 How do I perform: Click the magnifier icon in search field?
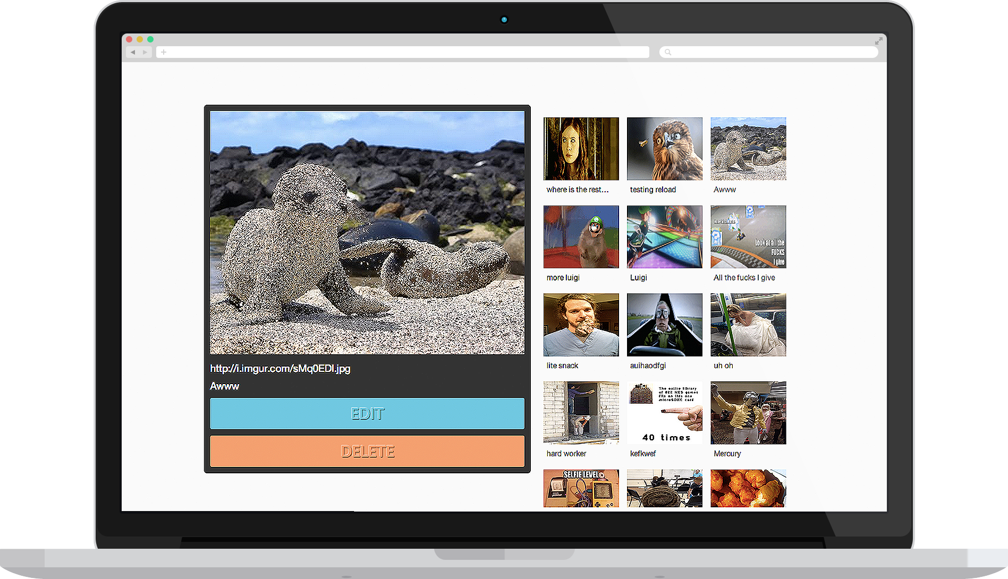coord(668,52)
